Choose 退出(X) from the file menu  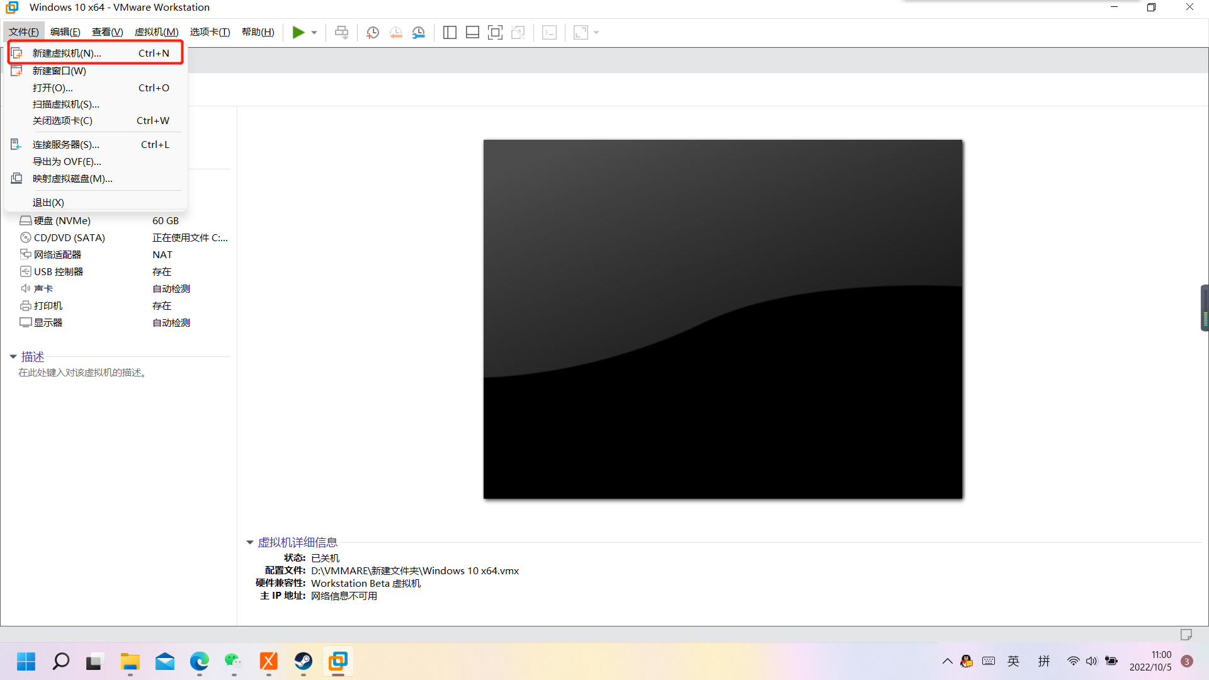[x=95, y=202]
